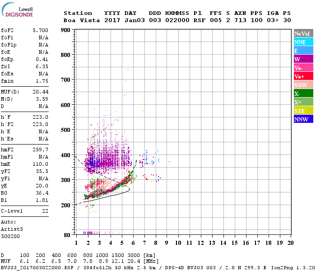Click the 20 tick on frequency axis
The image size is (316, 271).
tap(290, 243)
